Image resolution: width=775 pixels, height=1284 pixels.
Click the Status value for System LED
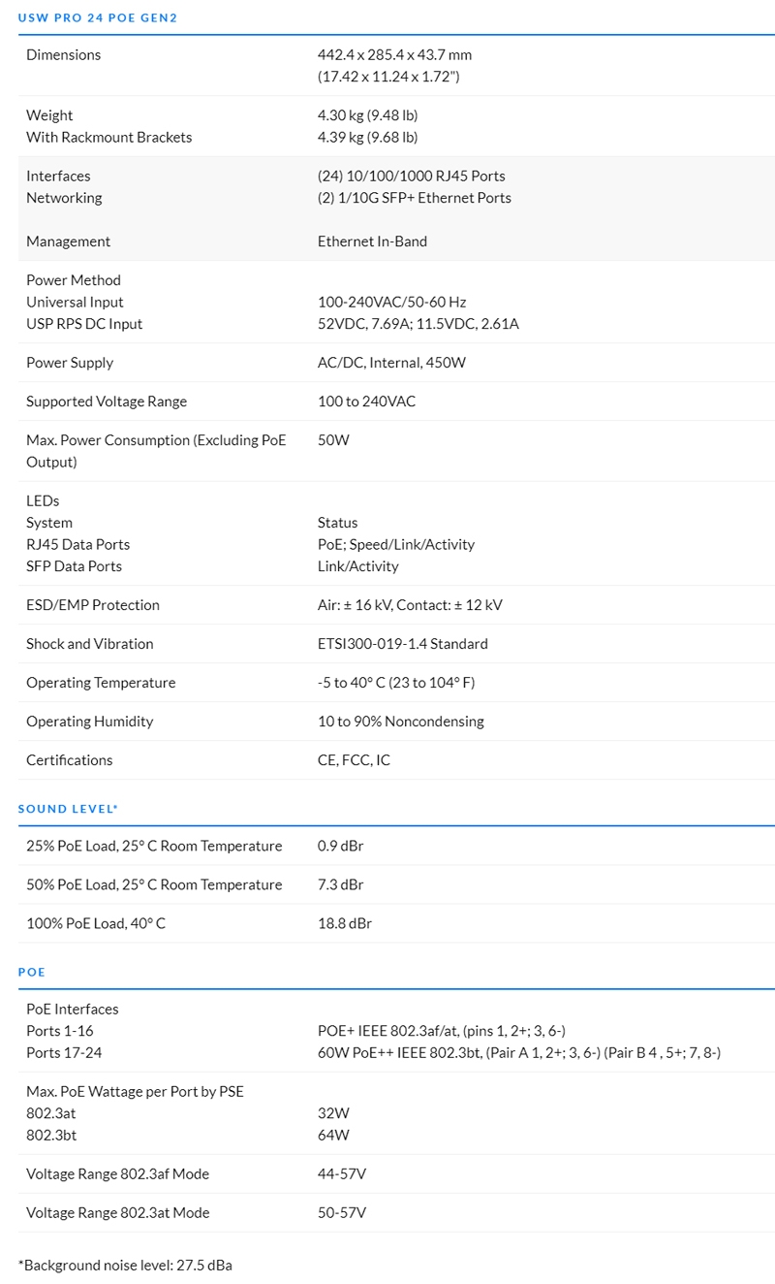pos(337,523)
